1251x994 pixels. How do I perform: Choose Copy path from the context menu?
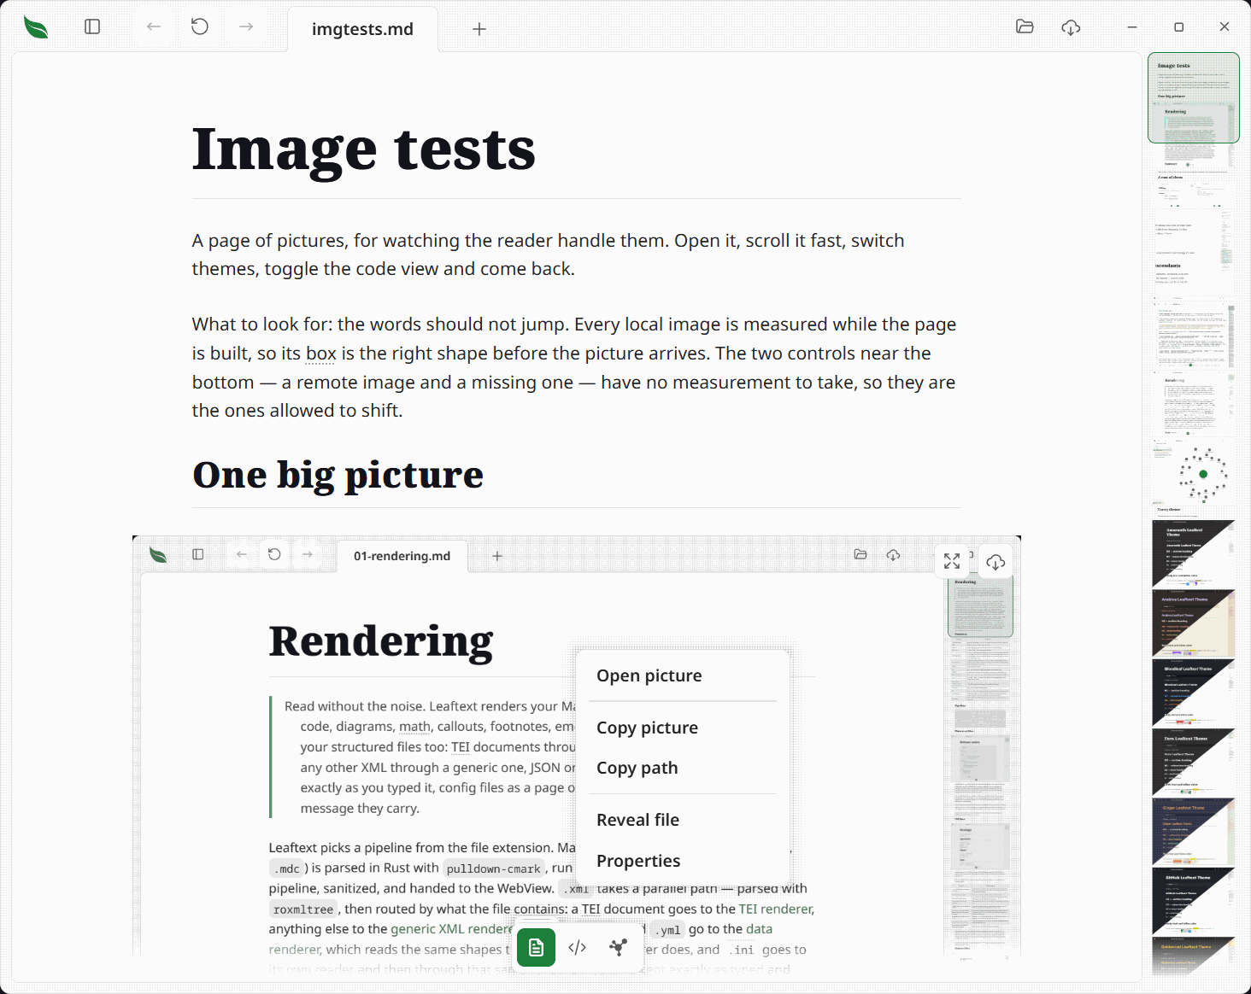pos(683,768)
